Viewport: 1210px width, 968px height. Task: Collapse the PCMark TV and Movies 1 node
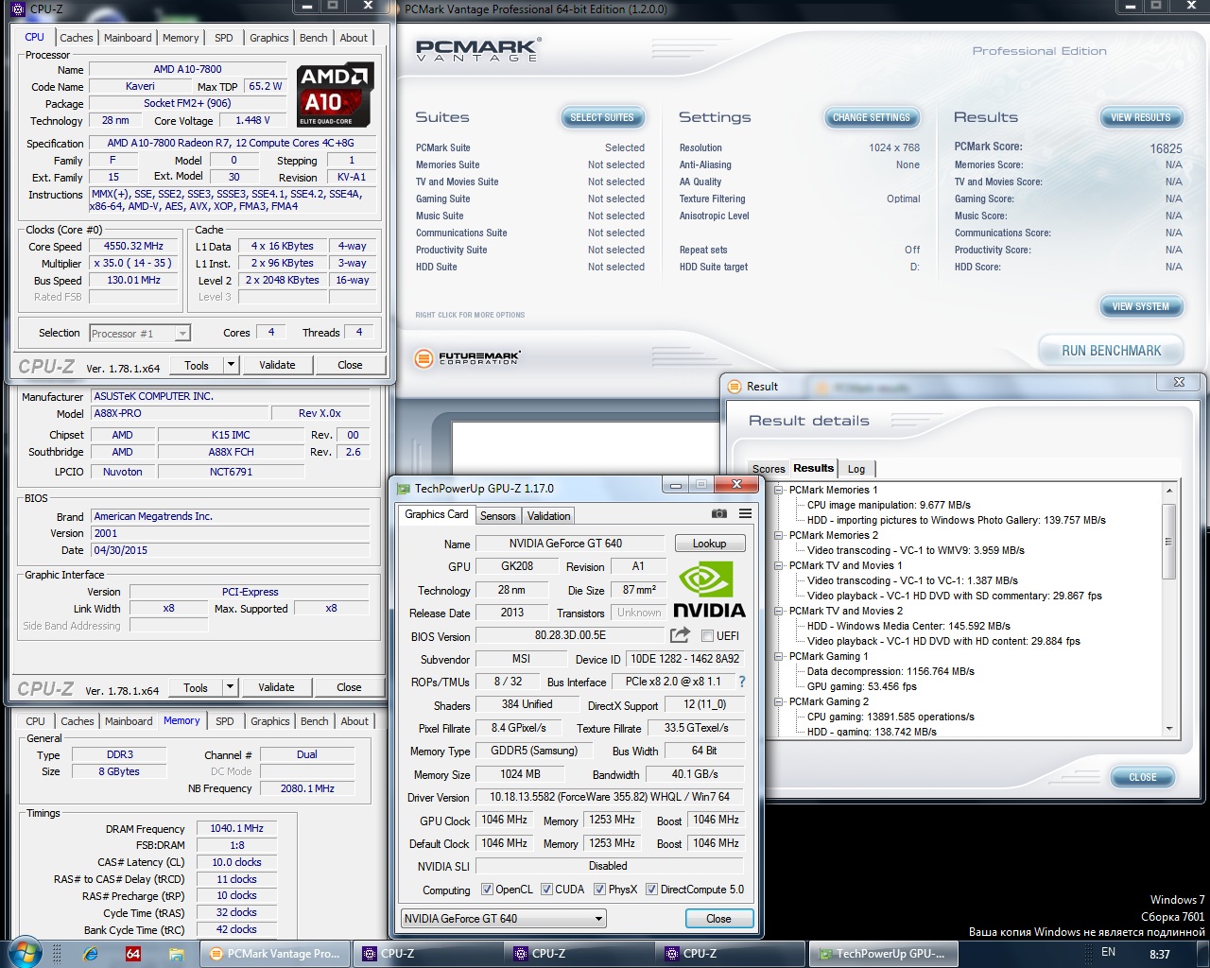(x=779, y=565)
